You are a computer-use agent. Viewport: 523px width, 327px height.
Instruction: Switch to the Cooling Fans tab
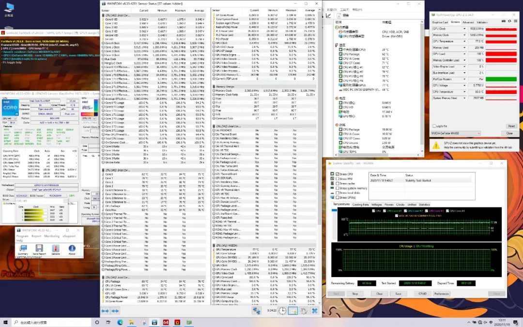(x=360, y=204)
